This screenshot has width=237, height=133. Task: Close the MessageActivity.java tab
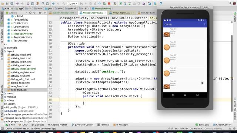point(105,13)
